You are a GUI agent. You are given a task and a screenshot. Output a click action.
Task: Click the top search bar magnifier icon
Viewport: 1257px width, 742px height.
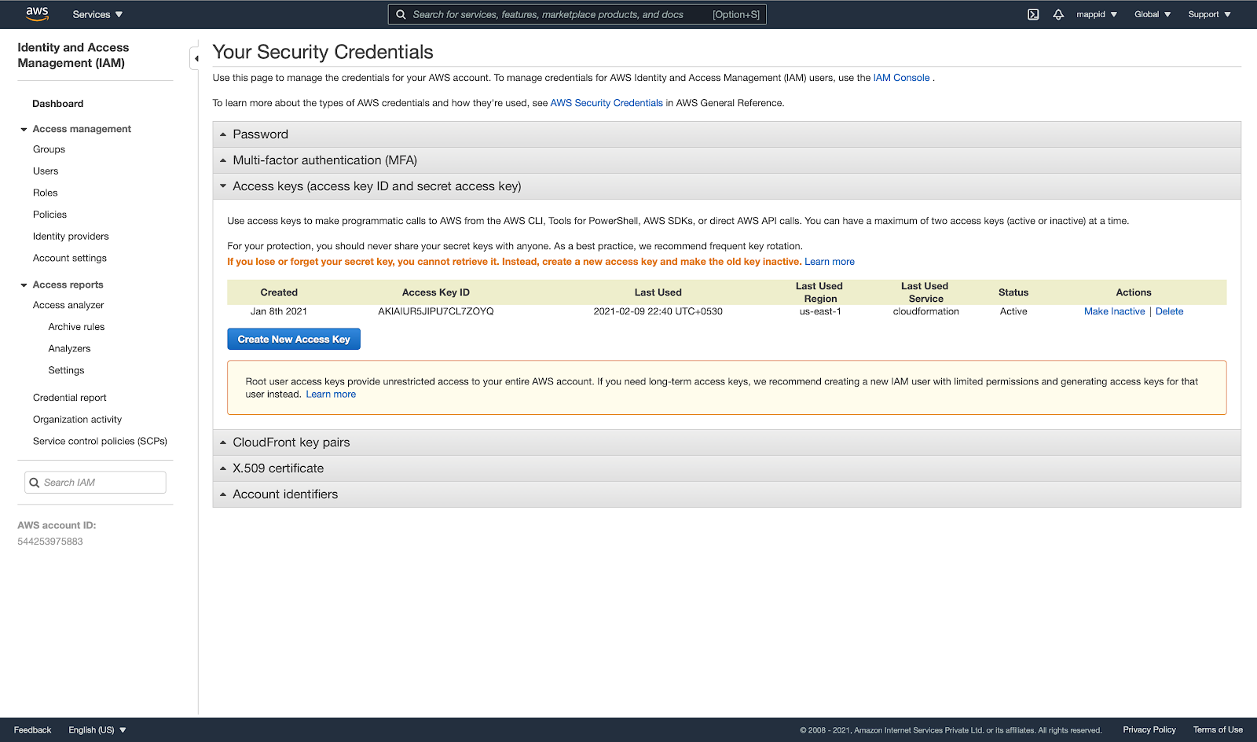(x=401, y=14)
